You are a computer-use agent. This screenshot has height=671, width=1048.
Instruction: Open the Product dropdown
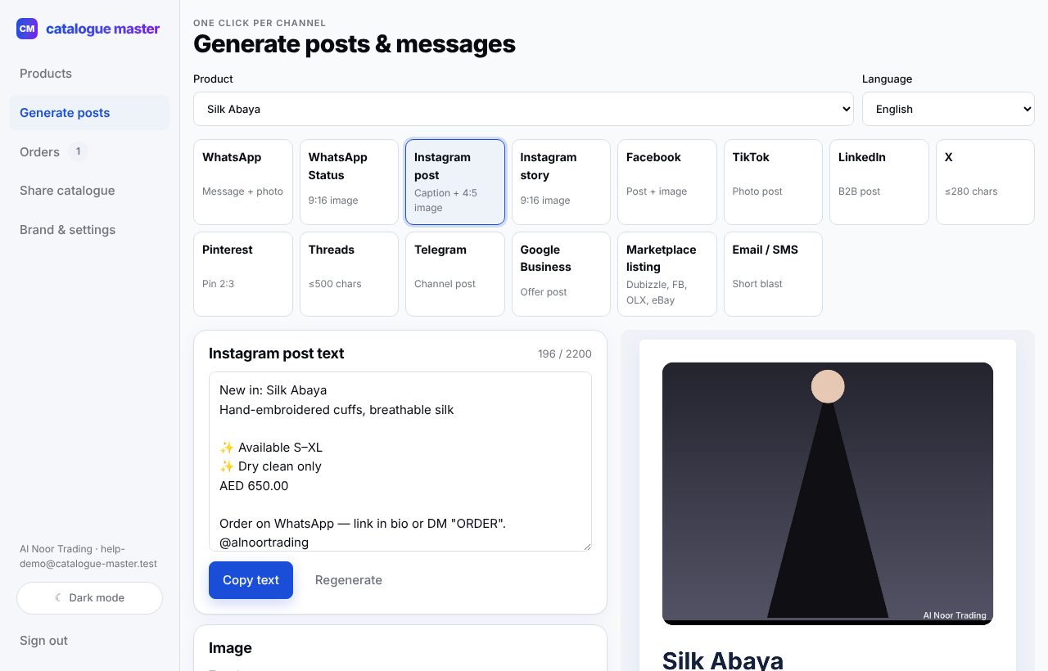coord(523,109)
